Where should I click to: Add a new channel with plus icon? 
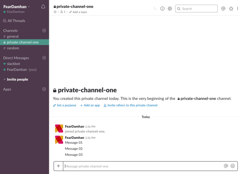tap(44, 31)
